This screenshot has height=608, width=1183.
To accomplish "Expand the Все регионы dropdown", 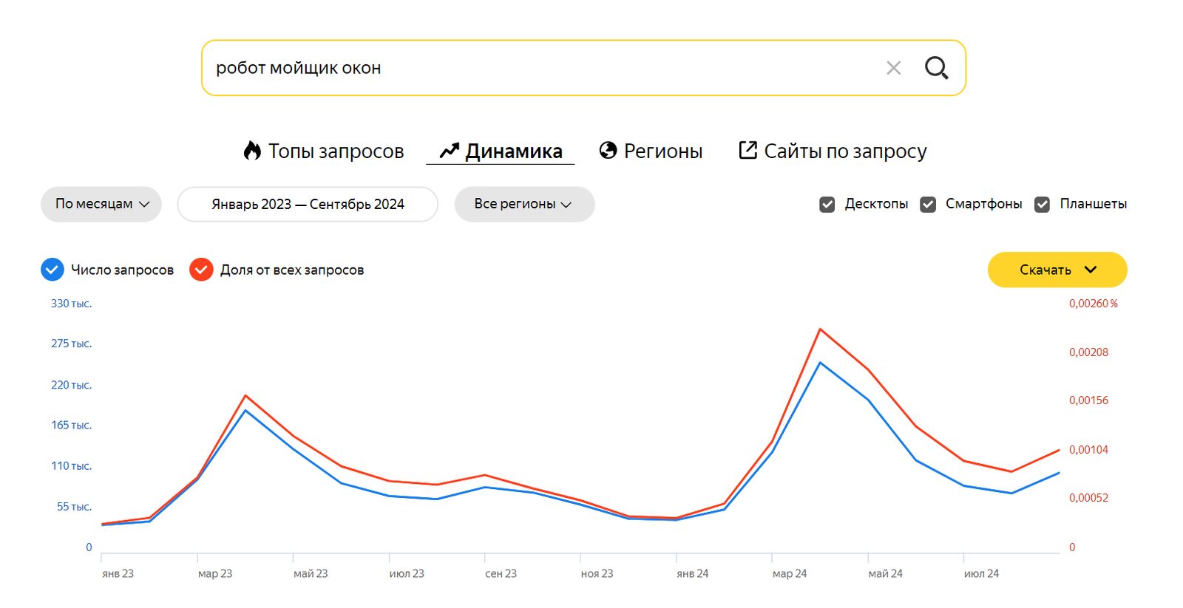I will (524, 204).
